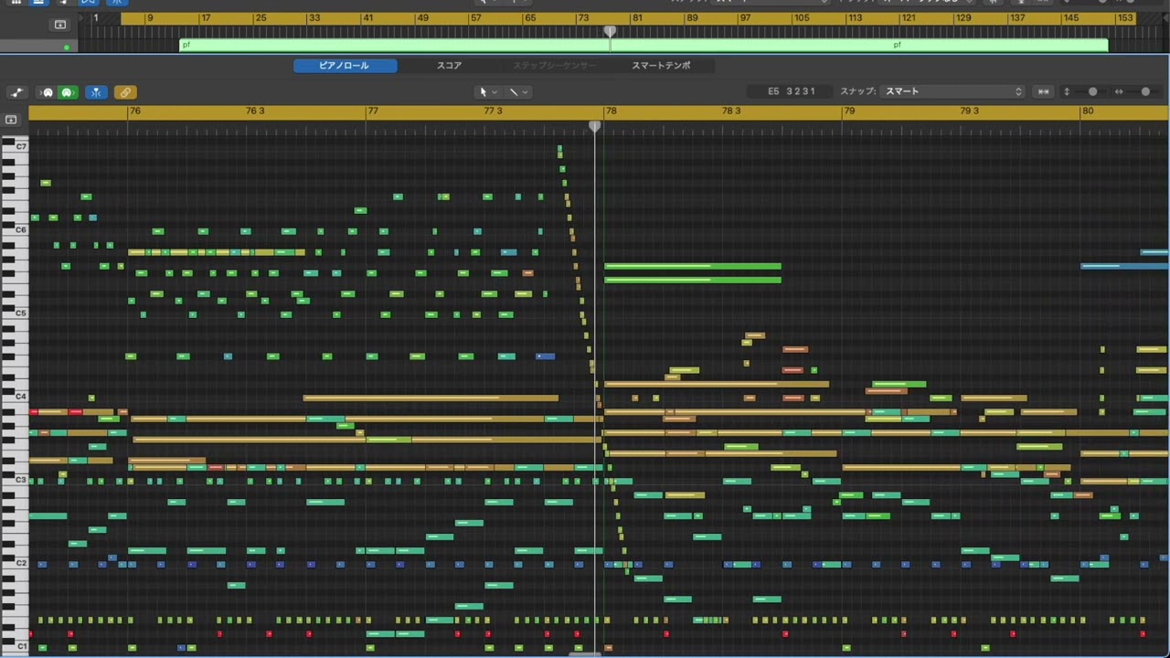Viewport: 1170px width, 658px height.
Task: Click bar 145 in the tracks ruler
Action: 1071,18
